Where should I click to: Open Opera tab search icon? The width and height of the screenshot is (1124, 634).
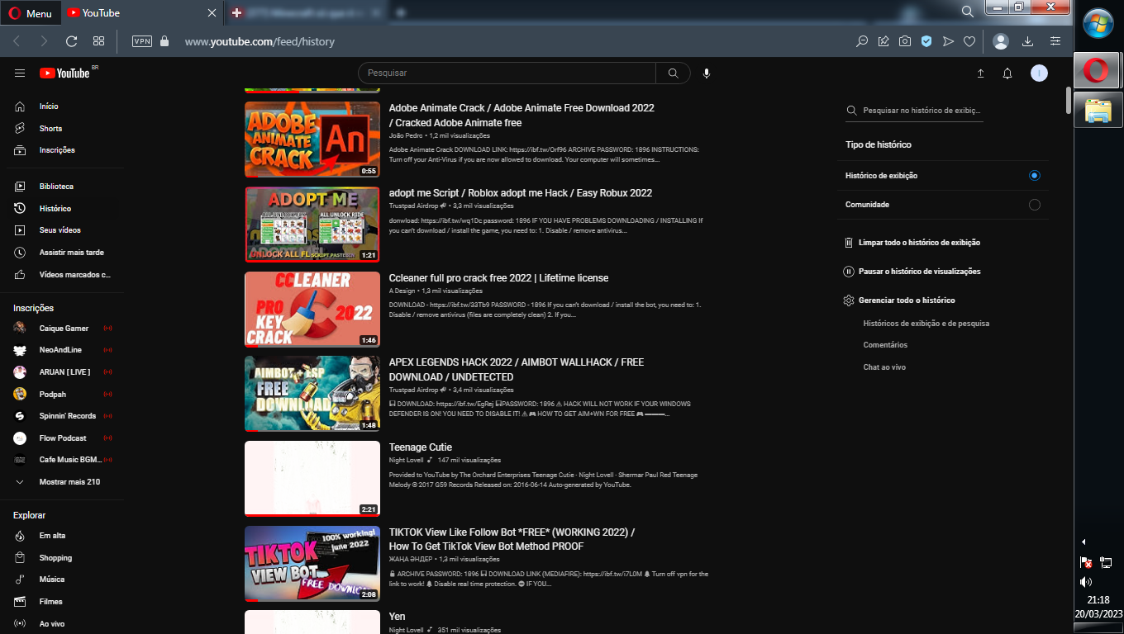[968, 12]
